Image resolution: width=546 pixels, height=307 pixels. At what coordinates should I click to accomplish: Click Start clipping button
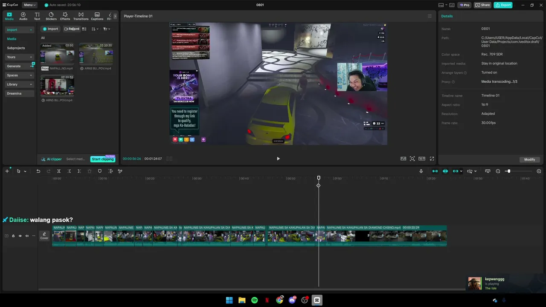click(103, 159)
